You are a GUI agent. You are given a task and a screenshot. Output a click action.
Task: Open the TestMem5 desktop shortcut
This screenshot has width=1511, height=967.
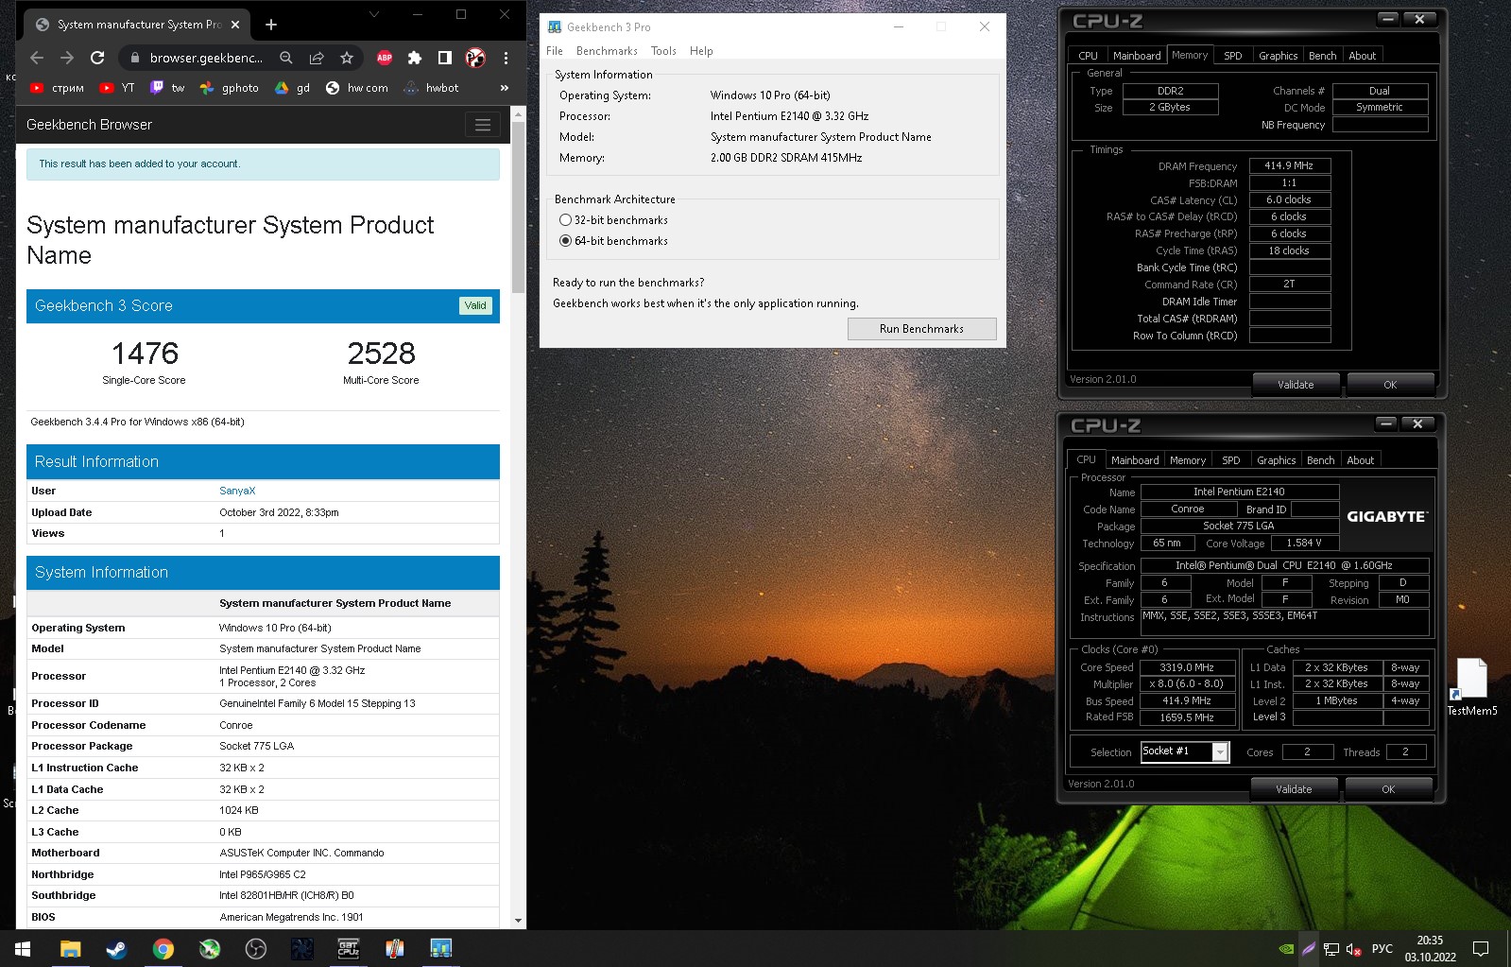point(1471,687)
